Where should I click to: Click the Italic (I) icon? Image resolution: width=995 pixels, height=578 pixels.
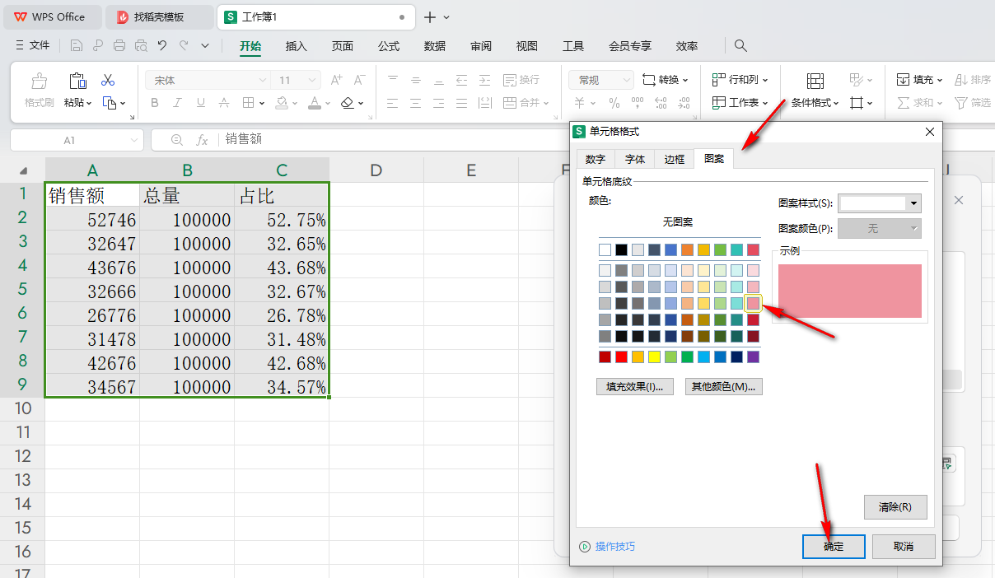click(177, 103)
